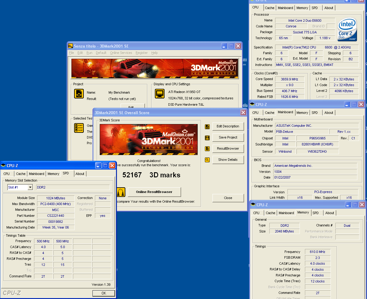Click the 52167 score number
This screenshot has height=299, width=367.
(x=132, y=175)
